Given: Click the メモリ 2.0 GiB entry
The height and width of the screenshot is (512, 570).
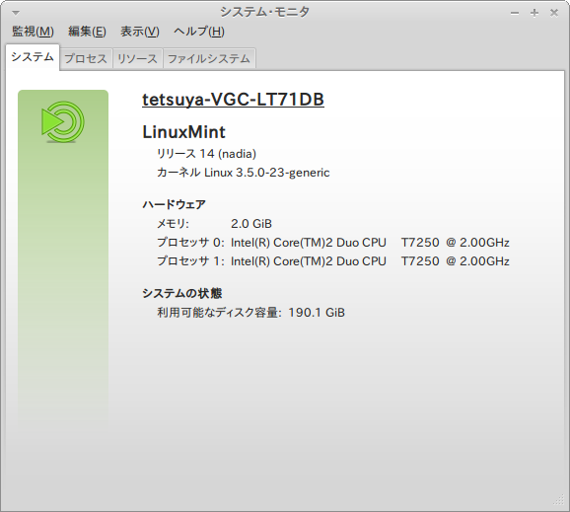Looking at the screenshot, I should 214,224.
